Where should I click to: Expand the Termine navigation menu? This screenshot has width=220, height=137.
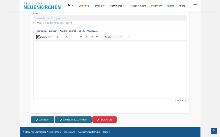coord(99,6)
